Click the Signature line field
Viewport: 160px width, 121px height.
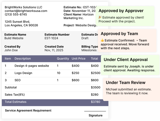[95, 112]
